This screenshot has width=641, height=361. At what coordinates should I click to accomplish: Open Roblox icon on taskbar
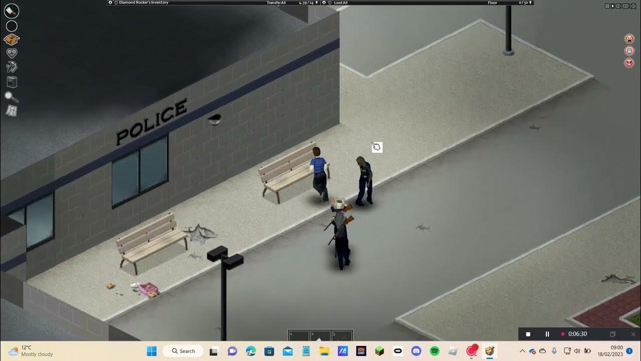click(x=453, y=351)
